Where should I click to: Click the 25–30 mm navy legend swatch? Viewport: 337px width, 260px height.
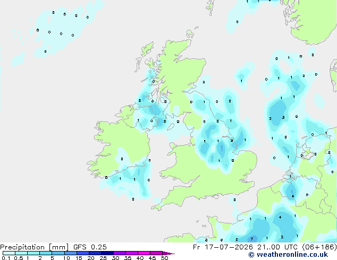click(107, 253)
